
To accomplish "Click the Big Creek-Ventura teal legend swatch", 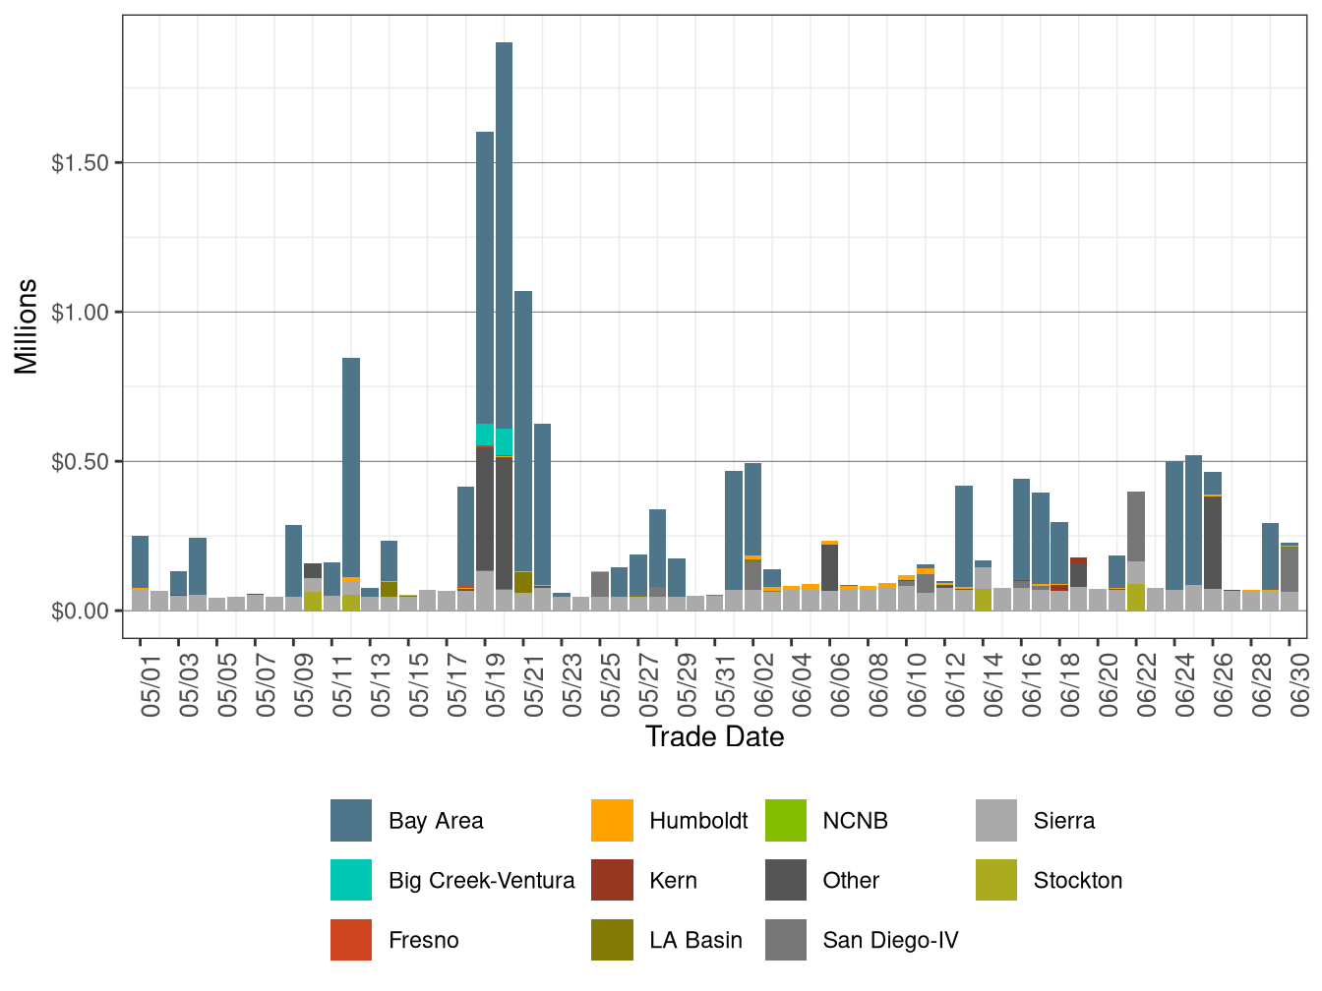I will (351, 880).
